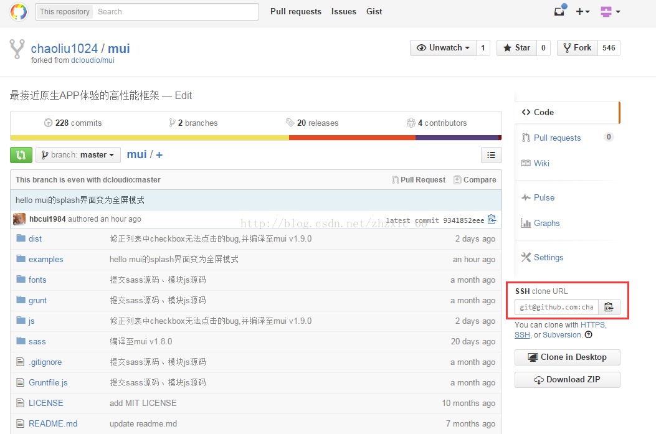Click the Settings tools icon in sidebar
The width and height of the screenshot is (656, 434).
[526, 257]
